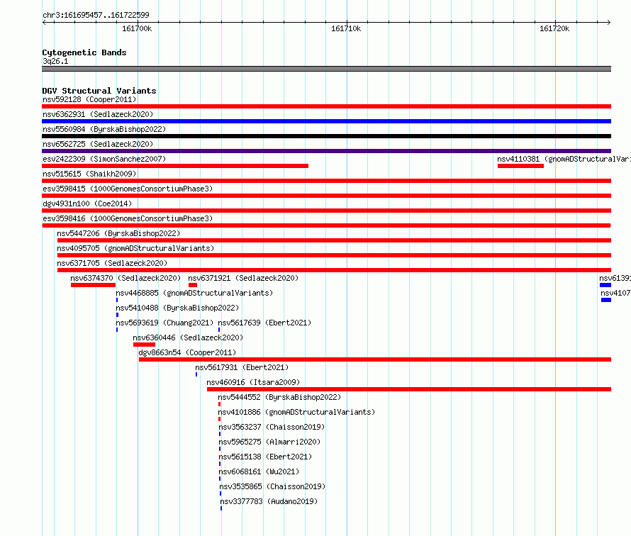This screenshot has height=536, width=631.
Task: Click the purple nsv6562725 variant bar
Action: click(326, 151)
